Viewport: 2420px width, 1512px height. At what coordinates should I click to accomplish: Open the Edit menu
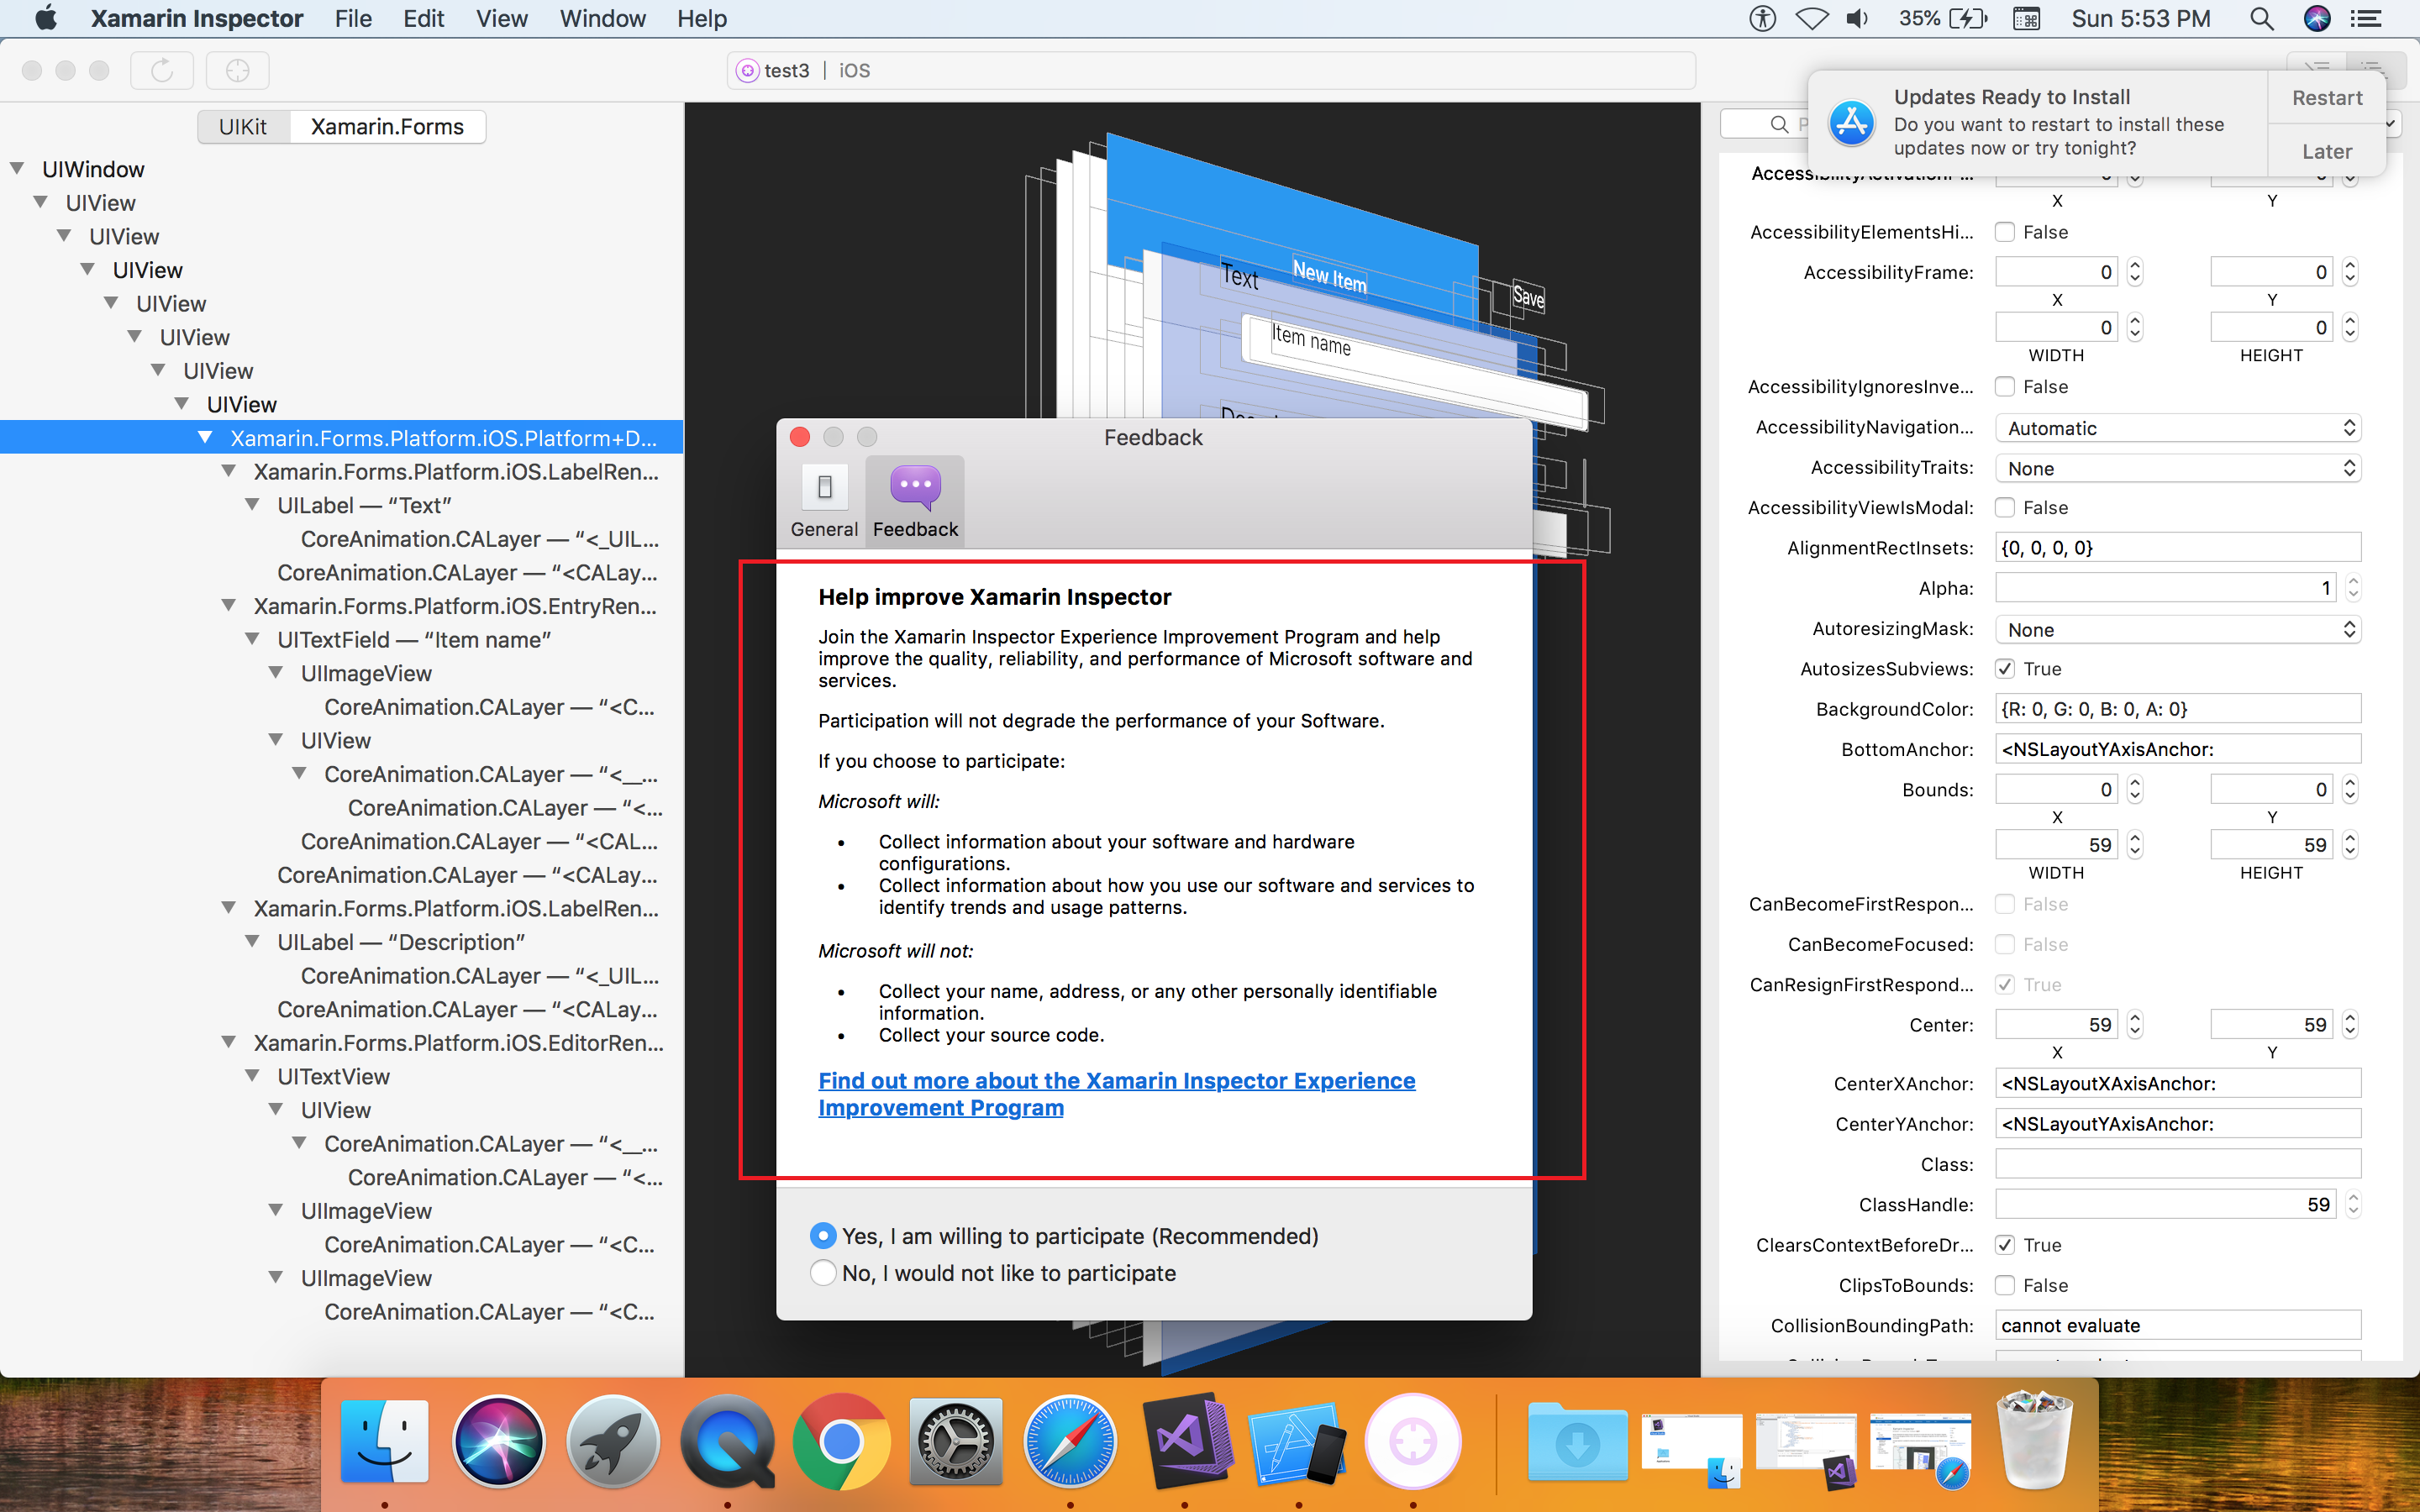click(423, 18)
